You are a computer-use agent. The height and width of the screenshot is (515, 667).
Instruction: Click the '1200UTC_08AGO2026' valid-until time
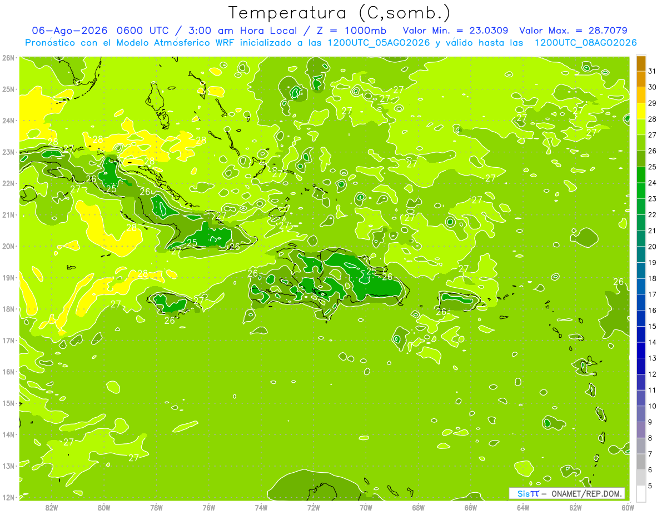coord(585,43)
